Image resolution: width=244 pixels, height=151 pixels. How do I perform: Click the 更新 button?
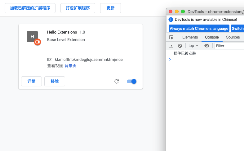point(110,8)
